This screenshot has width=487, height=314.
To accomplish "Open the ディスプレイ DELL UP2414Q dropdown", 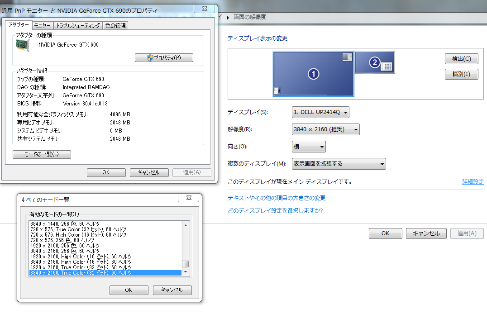I will point(320,112).
